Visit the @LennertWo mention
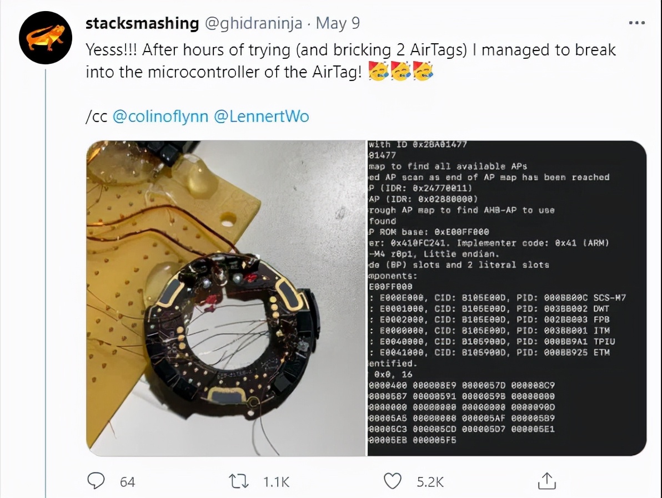 [262, 116]
